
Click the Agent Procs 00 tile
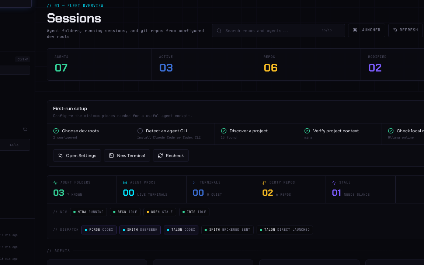click(x=152, y=189)
